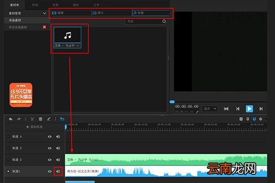Click the music note audio thumbnail
Screen dimensions: 275x183
click(68, 35)
